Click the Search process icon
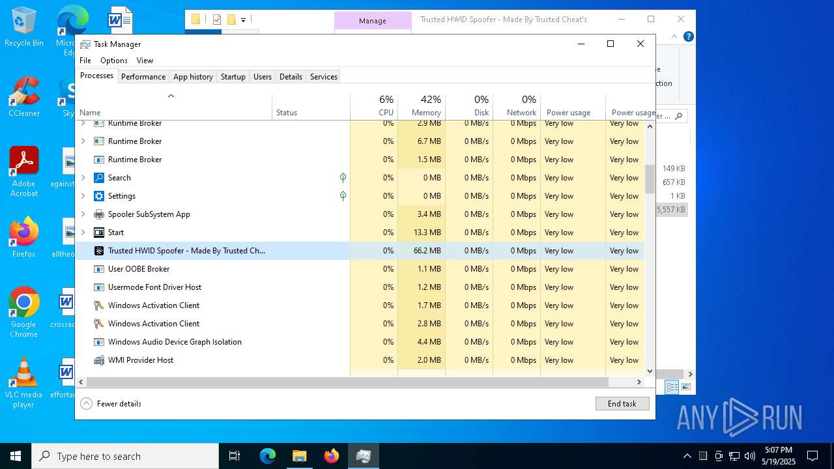 tap(99, 178)
